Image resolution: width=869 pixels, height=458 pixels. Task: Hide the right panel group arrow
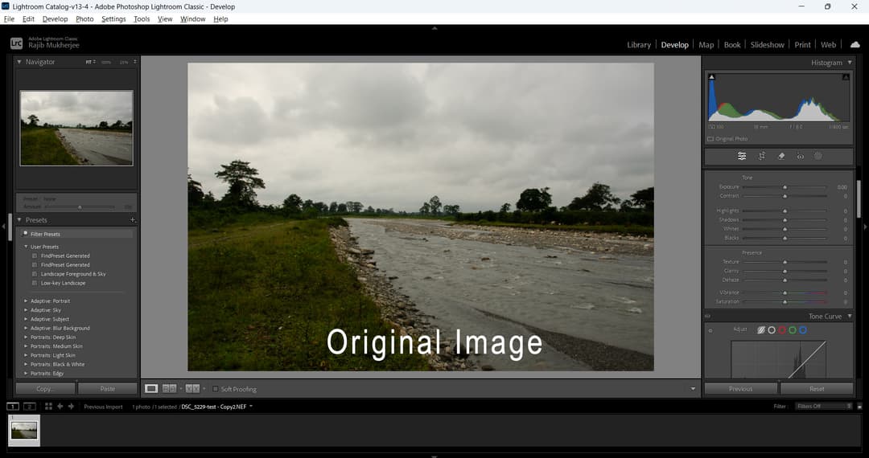[865, 227]
